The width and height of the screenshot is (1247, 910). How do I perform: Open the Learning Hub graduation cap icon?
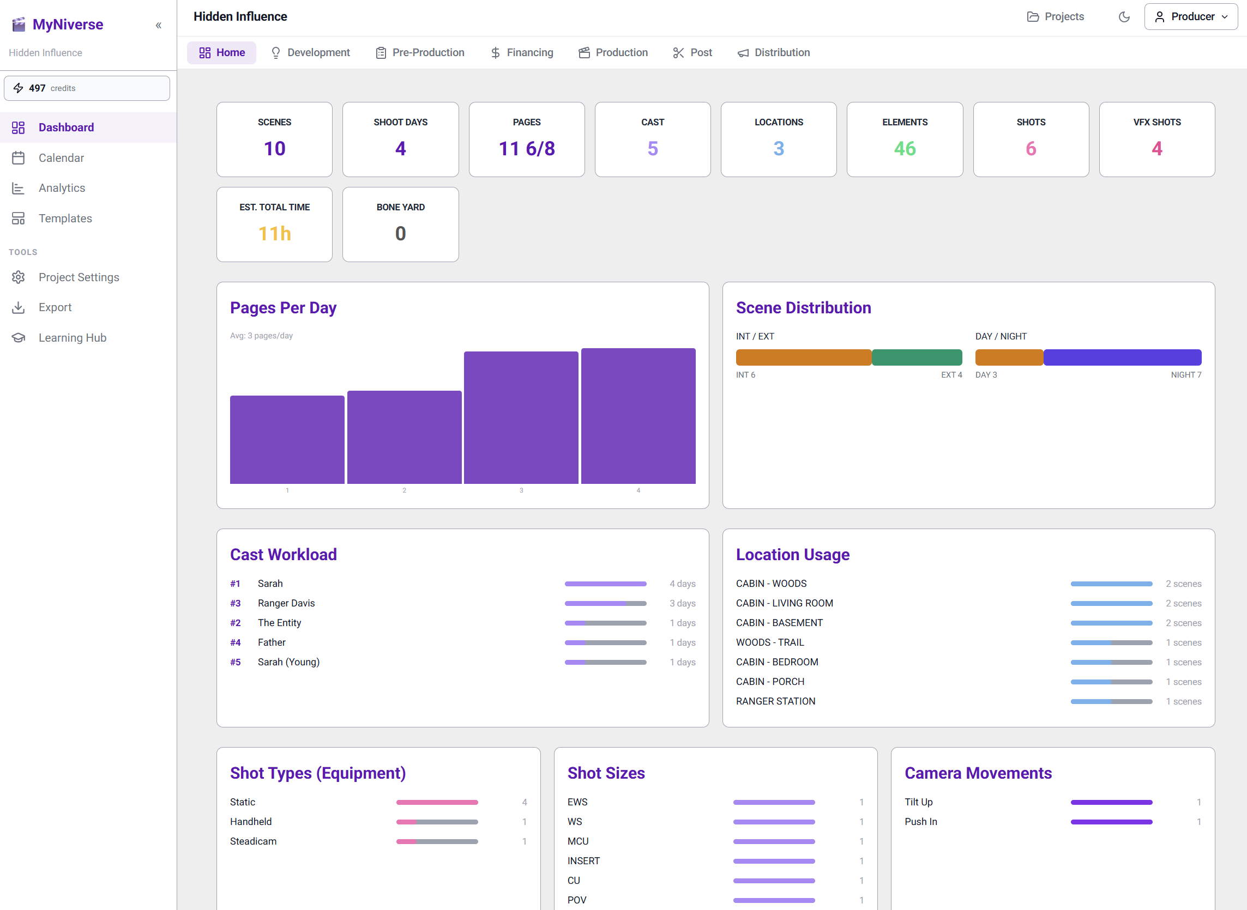18,338
